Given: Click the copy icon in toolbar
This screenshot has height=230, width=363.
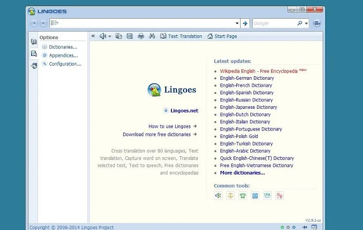Looking at the screenshot, I should (119, 36).
